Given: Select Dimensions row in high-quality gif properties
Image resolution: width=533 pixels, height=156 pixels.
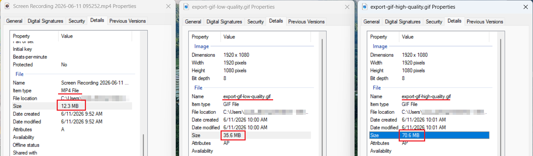Looking at the screenshot, I should (x=429, y=55).
